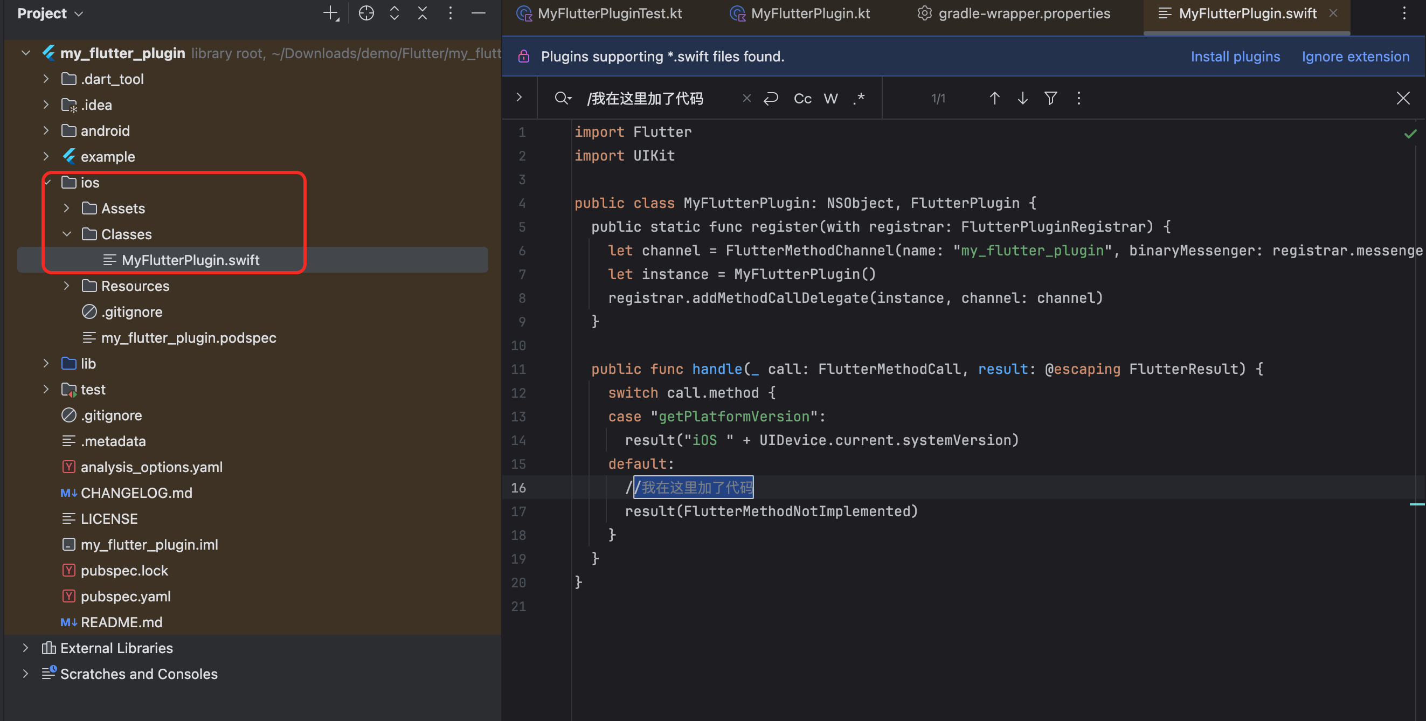Click the Ignore extension link
This screenshot has height=721, width=1426.
click(x=1355, y=57)
